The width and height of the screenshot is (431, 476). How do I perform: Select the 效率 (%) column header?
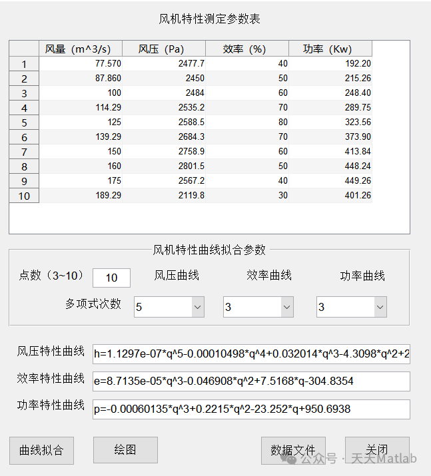coord(247,49)
